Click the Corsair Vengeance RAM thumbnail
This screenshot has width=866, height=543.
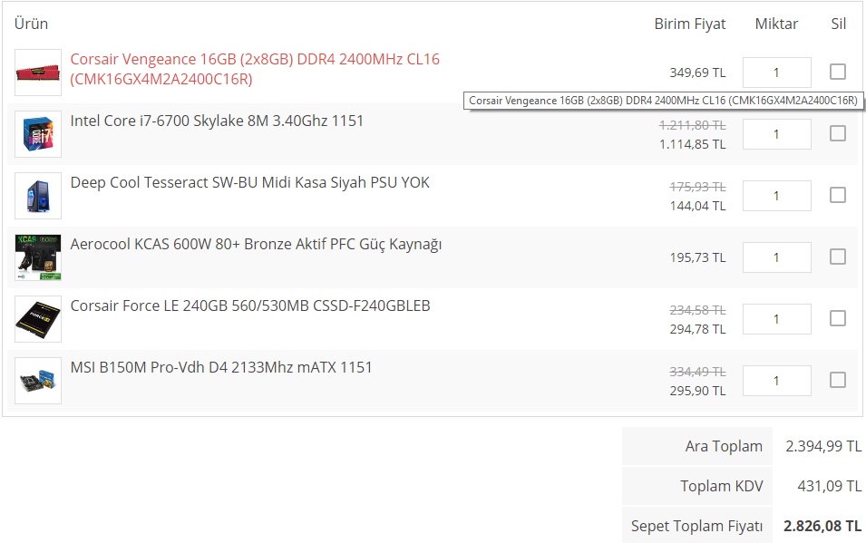(38, 73)
